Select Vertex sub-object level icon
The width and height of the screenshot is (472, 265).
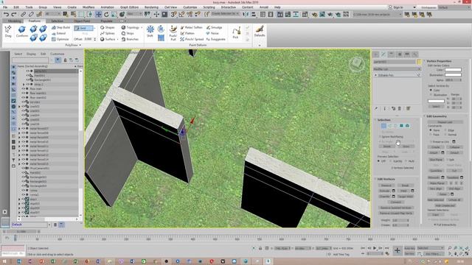pos(383,126)
